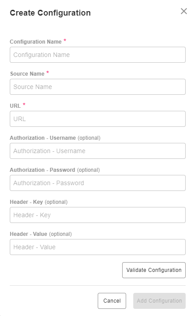Close the Create Configuration dialog with X

(184, 11)
